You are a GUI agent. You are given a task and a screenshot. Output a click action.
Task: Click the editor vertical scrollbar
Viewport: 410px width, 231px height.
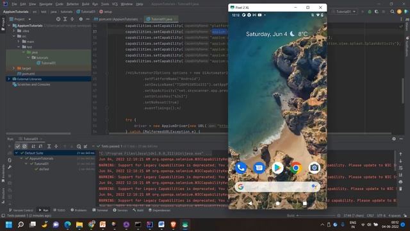tap(403, 90)
